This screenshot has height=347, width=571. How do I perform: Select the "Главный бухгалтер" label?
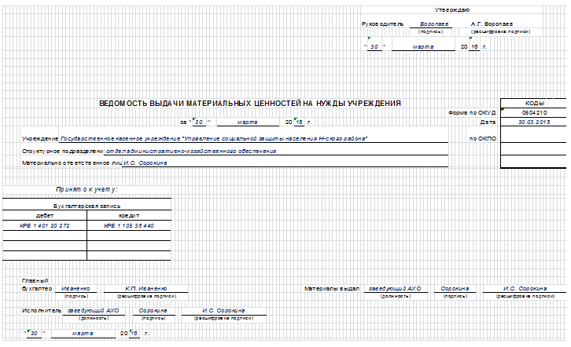tap(37, 284)
